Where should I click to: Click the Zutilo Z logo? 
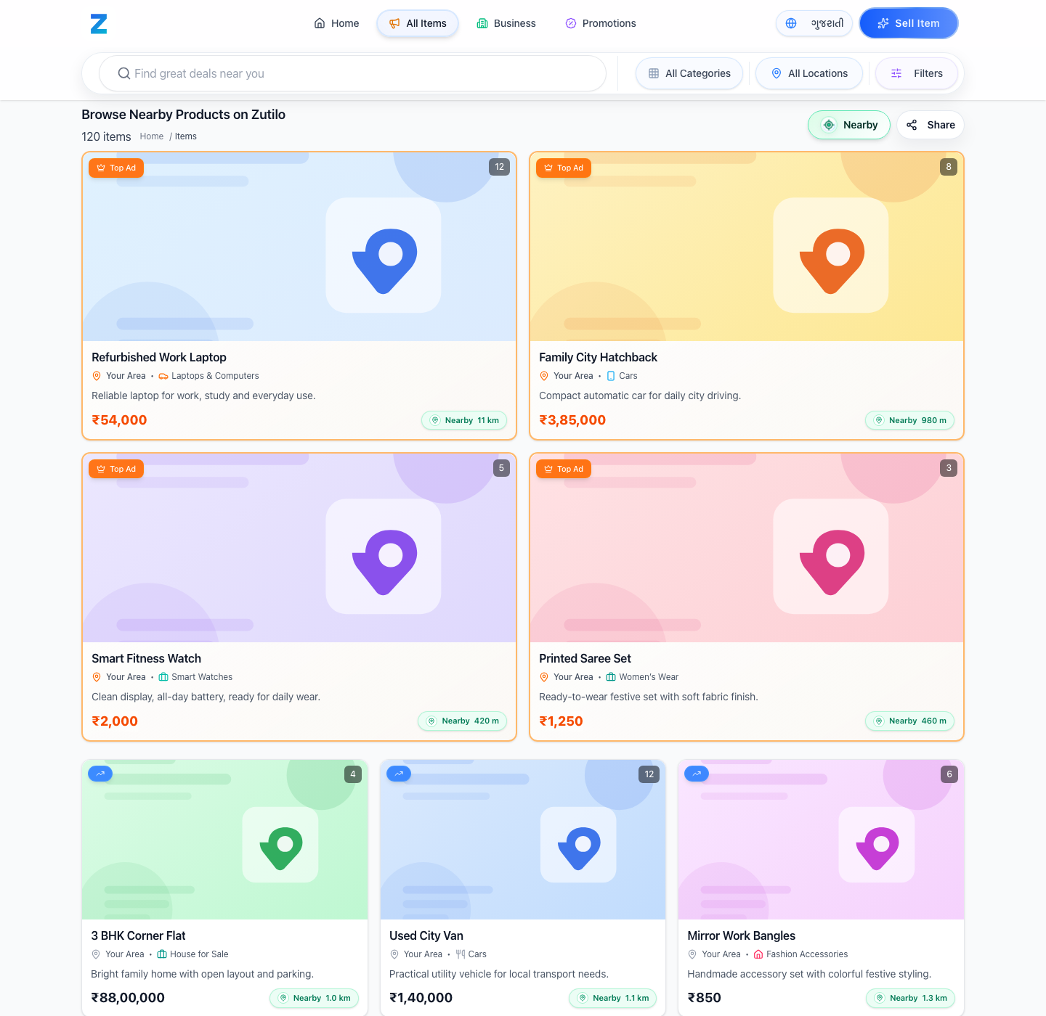[99, 23]
